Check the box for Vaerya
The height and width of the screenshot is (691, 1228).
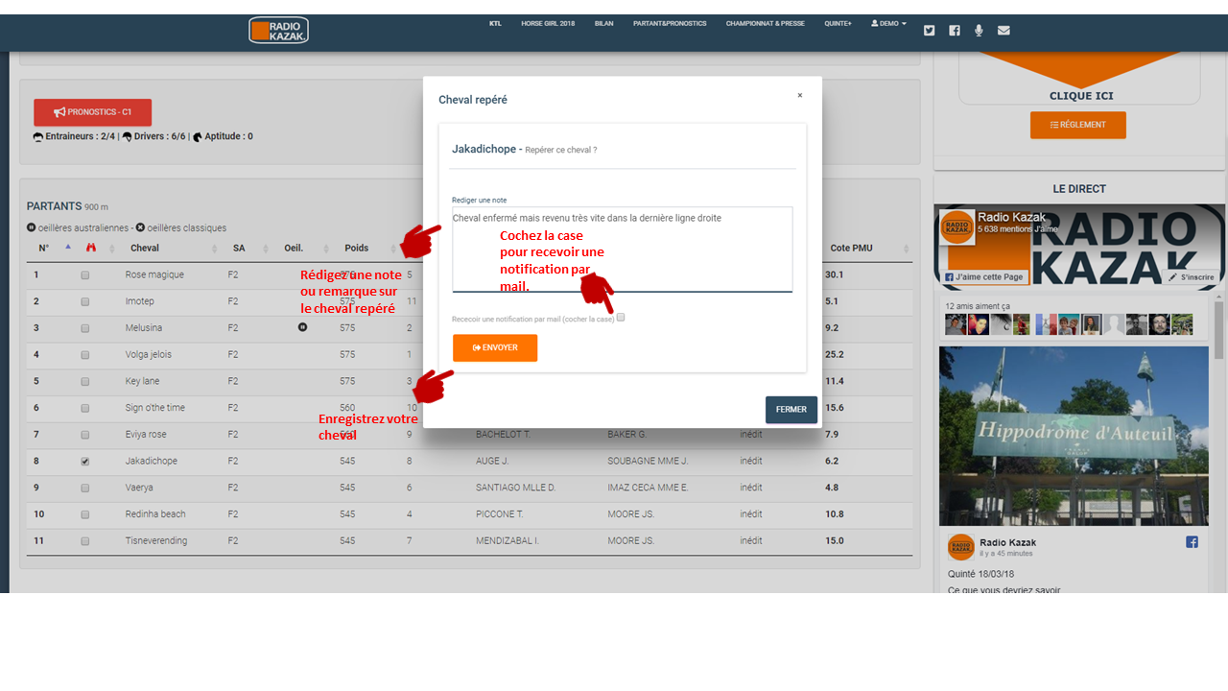85,488
